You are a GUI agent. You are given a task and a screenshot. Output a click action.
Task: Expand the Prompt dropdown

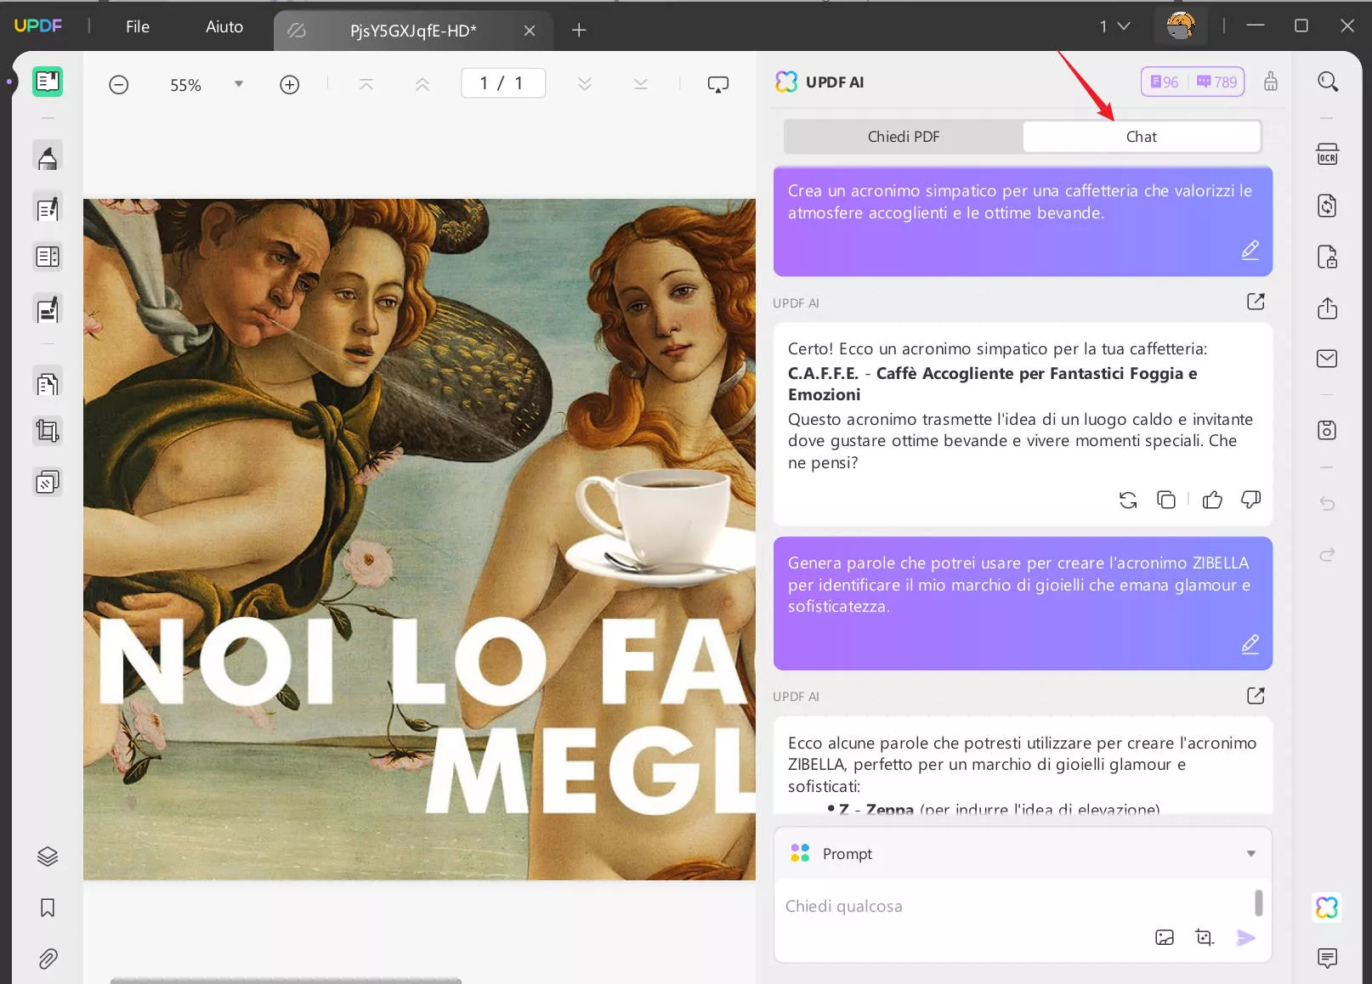tap(1251, 854)
